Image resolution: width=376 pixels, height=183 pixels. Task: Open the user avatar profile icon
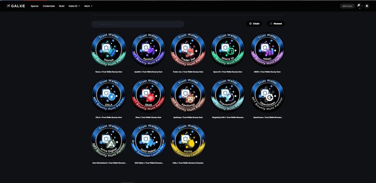pyautogui.click(x=359, y=6)
